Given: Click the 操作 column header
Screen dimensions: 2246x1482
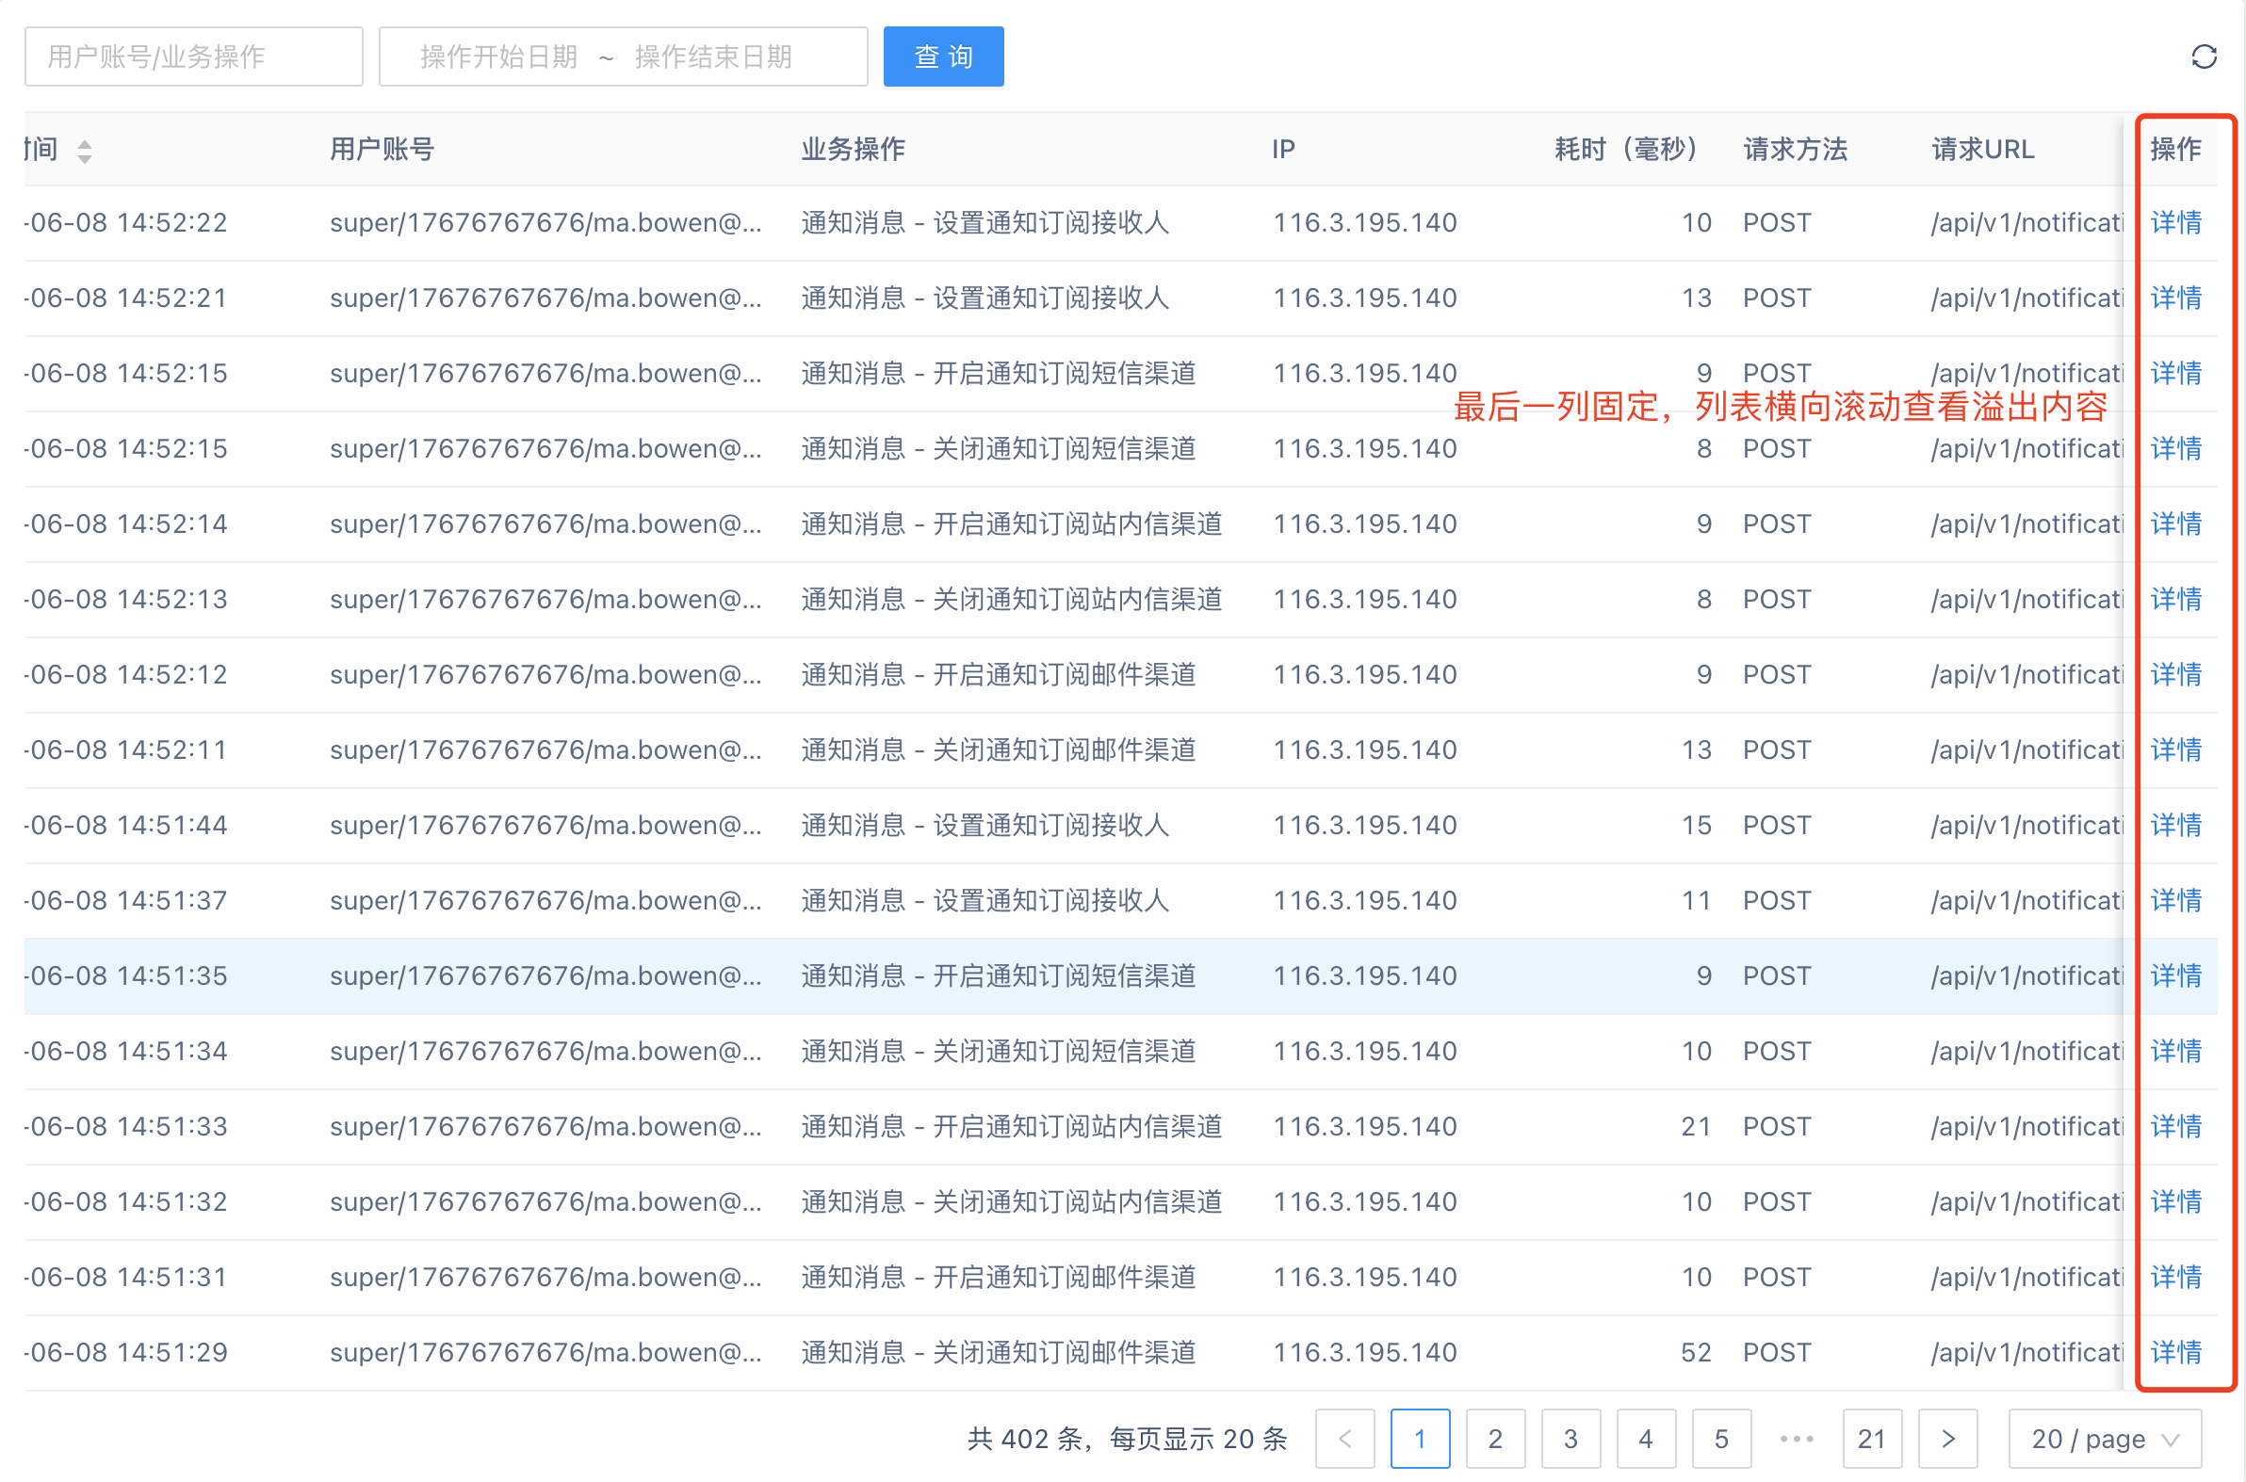Looking at the screenshot, I should (2175, 150).
